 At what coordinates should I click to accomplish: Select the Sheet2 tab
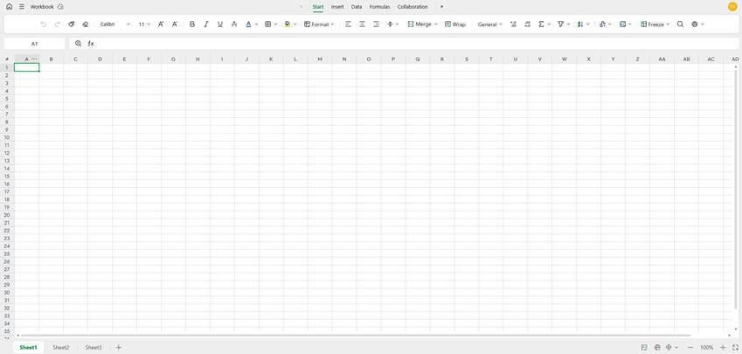click(x=60, y=347)
